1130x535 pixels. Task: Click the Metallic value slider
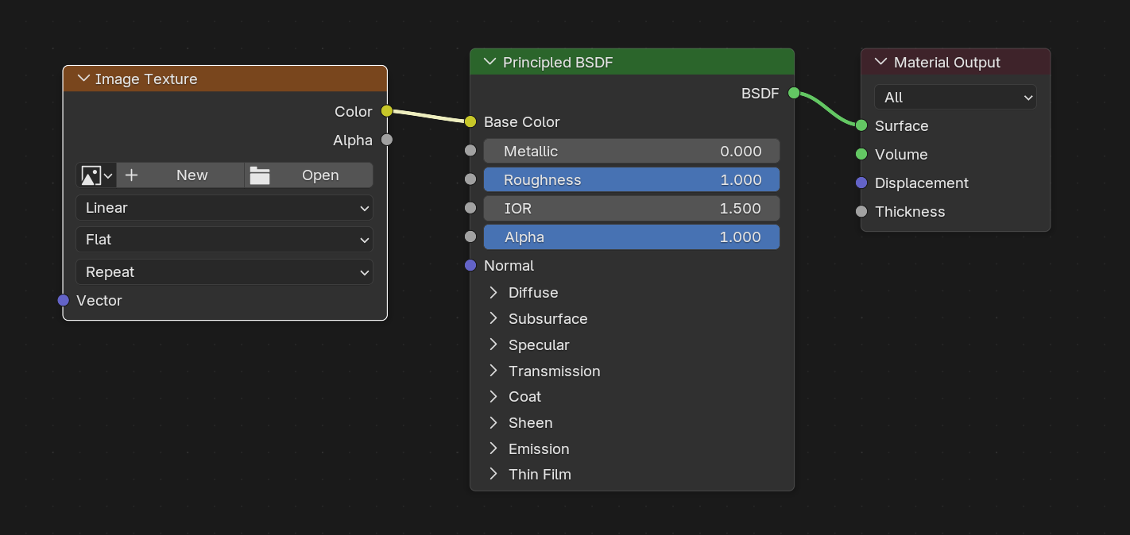click(632, 151)
